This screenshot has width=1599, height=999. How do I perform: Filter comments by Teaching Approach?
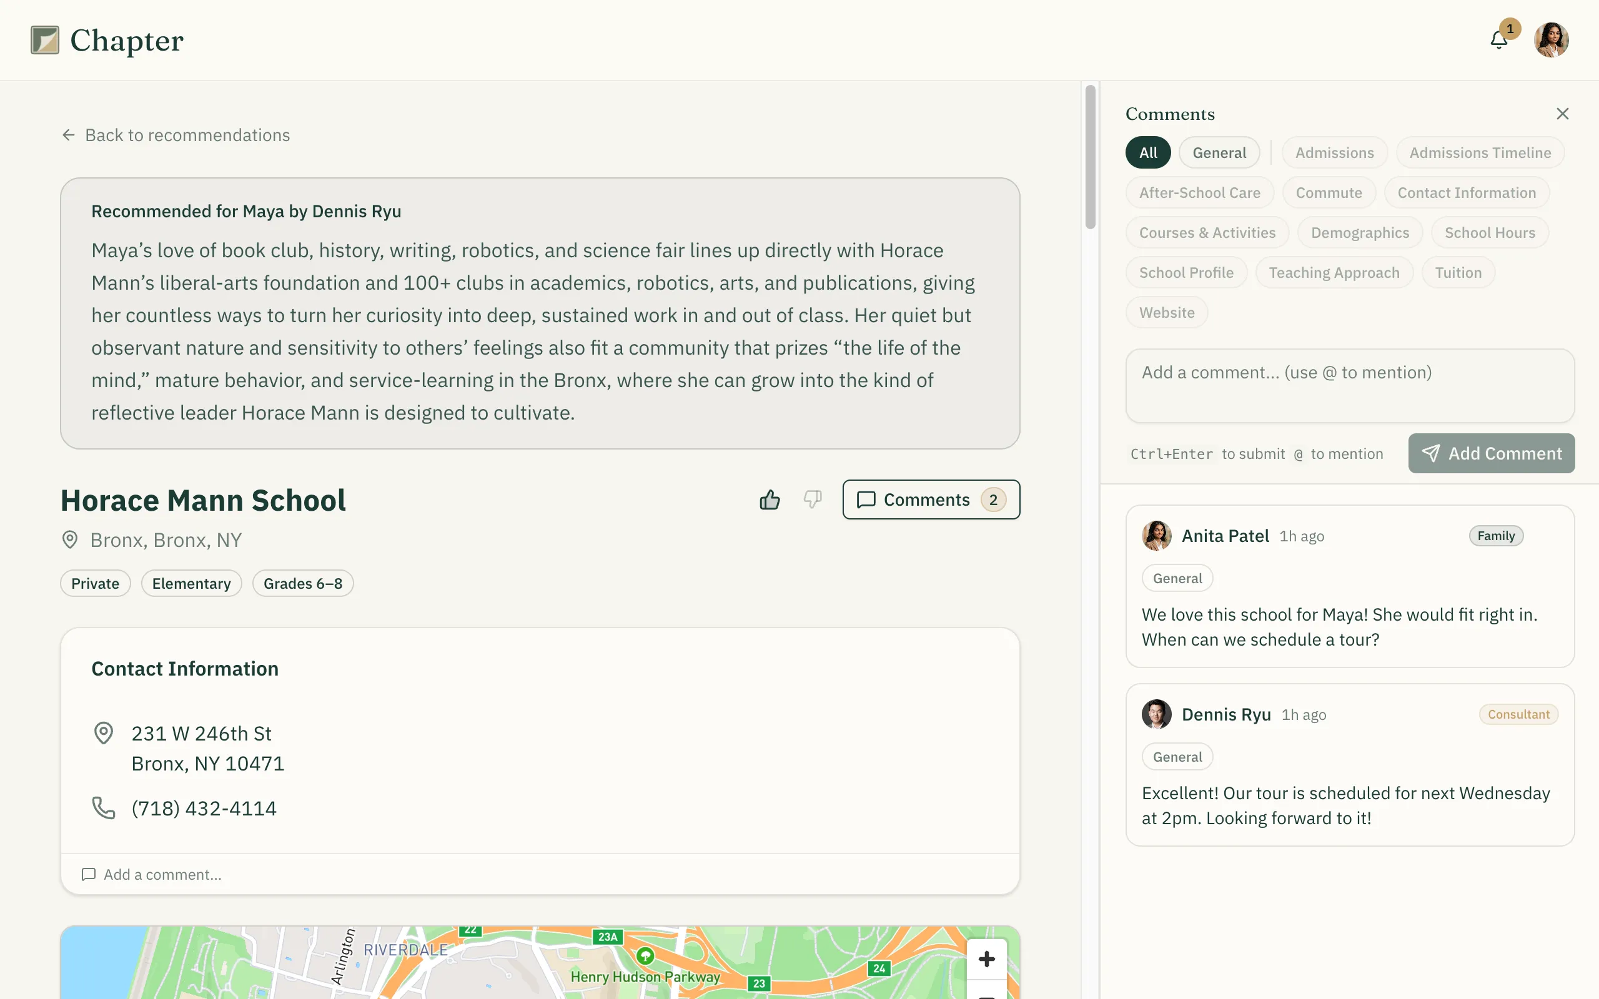point(1334,273)
